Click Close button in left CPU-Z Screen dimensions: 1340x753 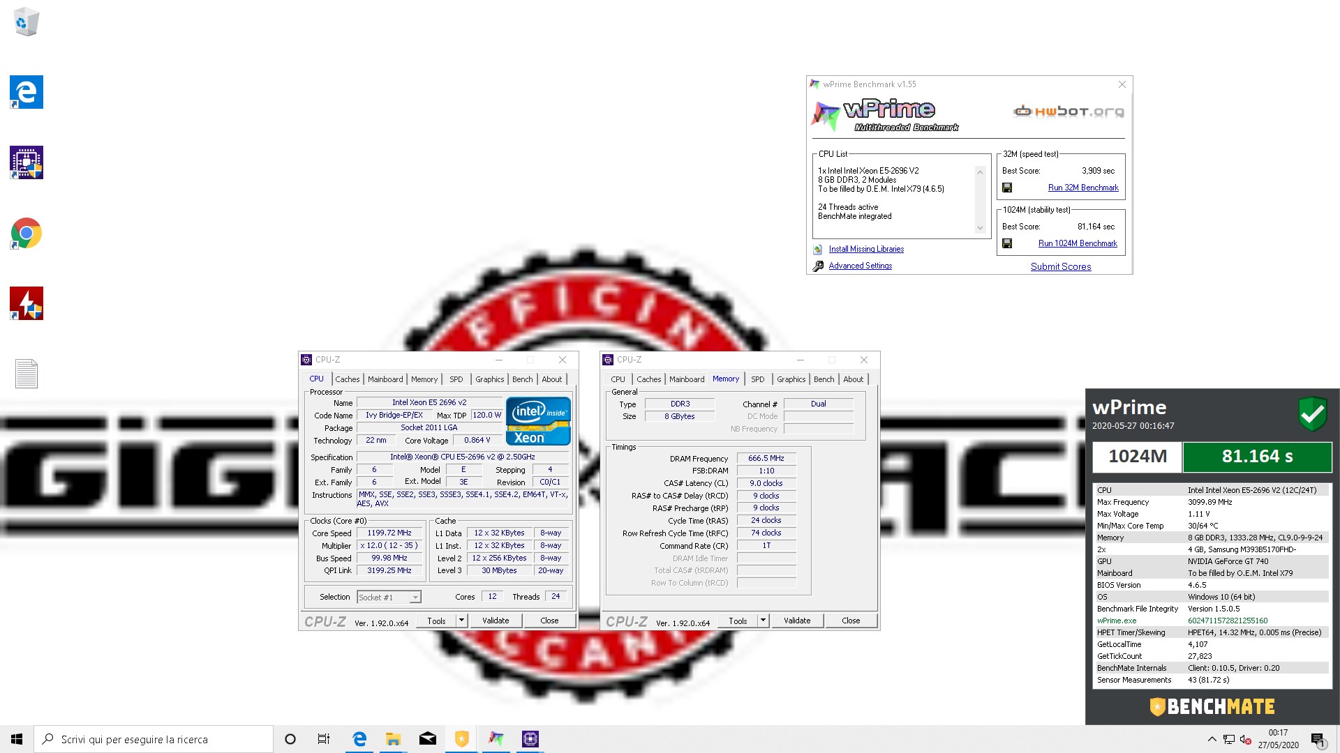tap(549, 621)
